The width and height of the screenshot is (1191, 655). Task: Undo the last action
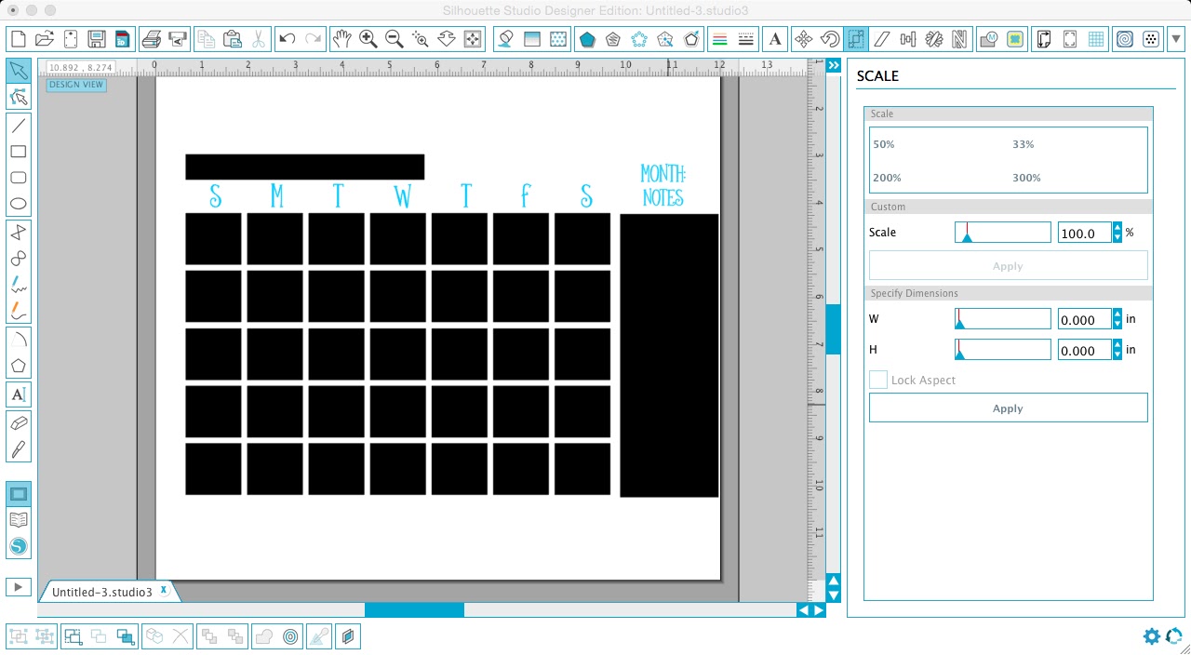tap(288, 39)
